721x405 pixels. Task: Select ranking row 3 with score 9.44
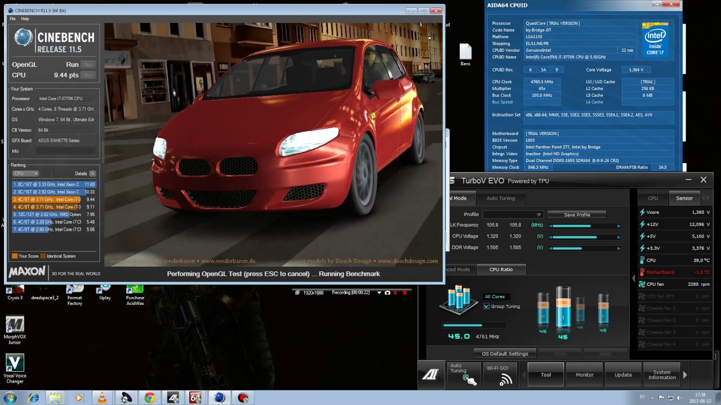pos(54,199)
